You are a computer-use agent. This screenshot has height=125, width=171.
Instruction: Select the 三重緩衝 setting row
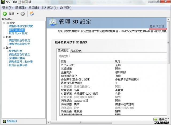point(113,69)
